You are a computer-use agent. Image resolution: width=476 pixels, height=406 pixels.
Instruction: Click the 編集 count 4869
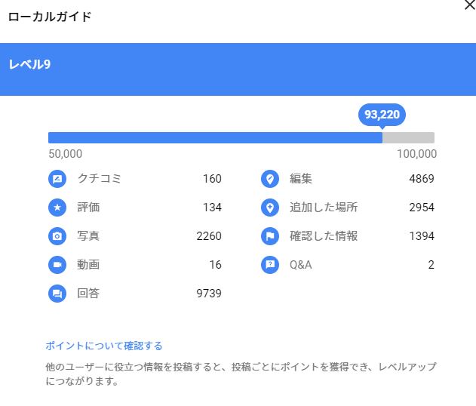tap(421, 179)
